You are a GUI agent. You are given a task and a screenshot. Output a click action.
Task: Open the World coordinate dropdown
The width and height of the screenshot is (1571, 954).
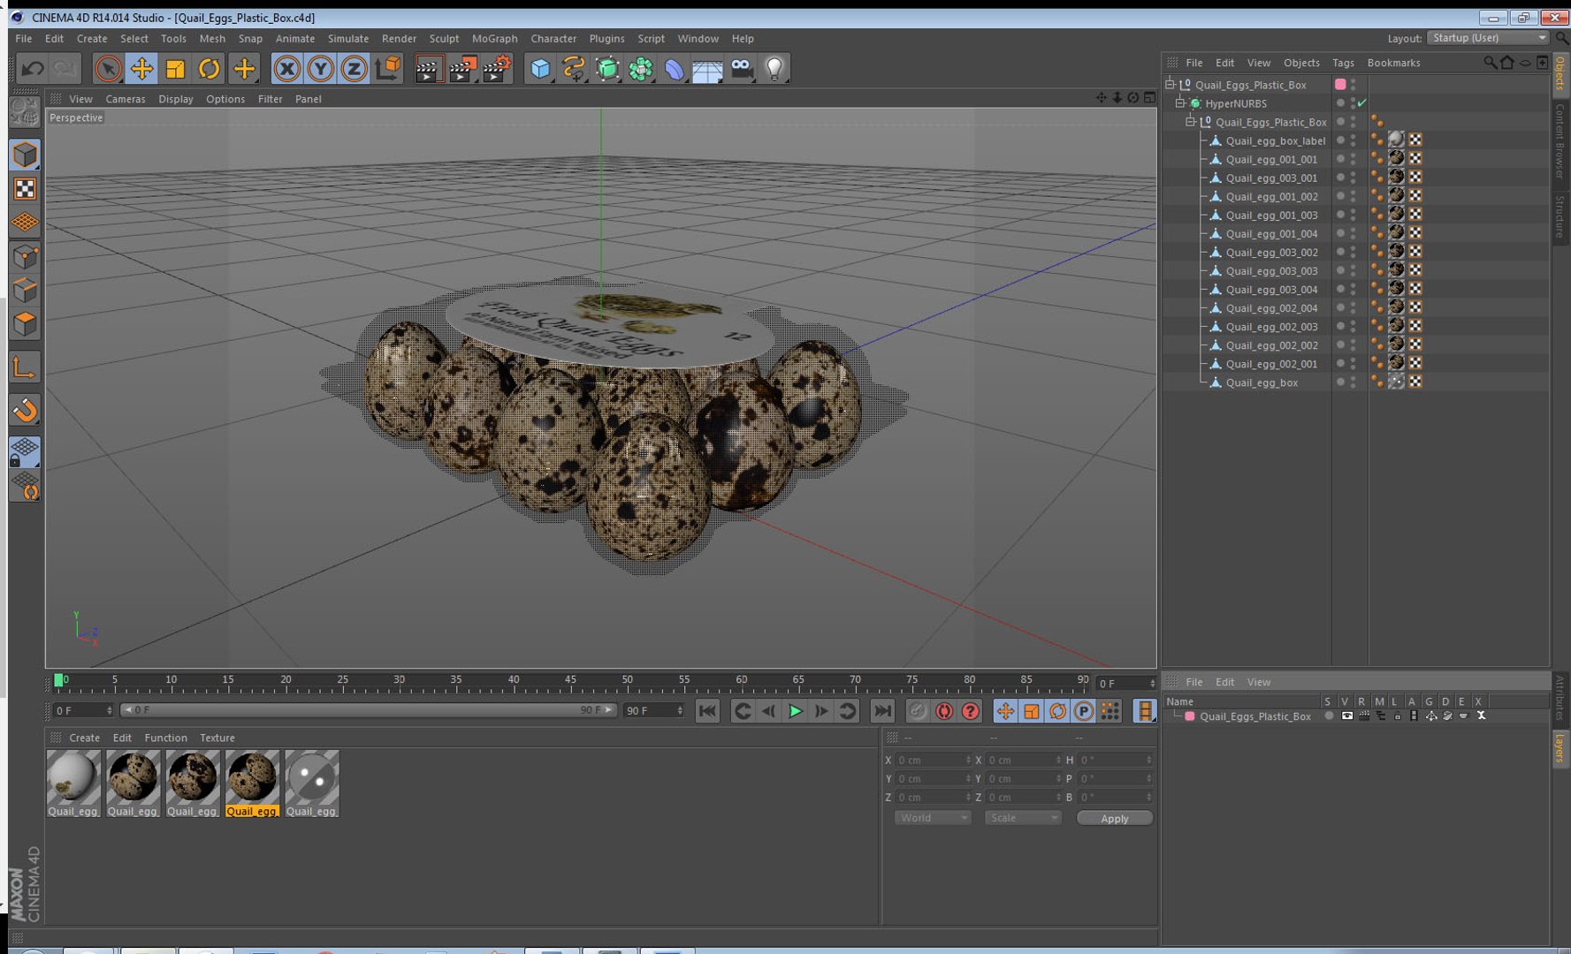coord(933,818)
